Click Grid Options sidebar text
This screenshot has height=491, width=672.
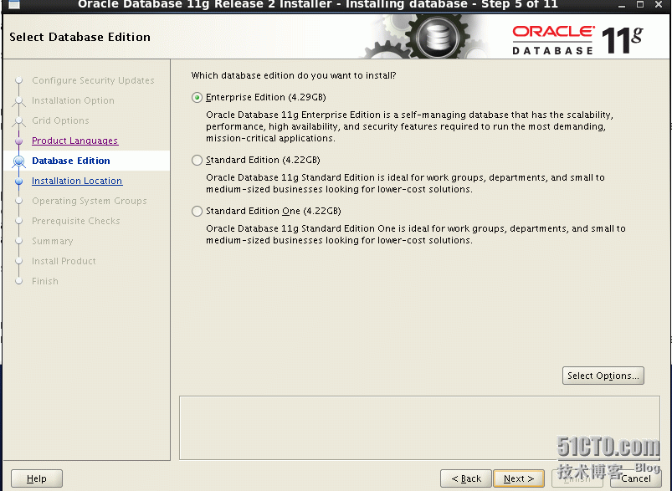[x=60, y=120]
